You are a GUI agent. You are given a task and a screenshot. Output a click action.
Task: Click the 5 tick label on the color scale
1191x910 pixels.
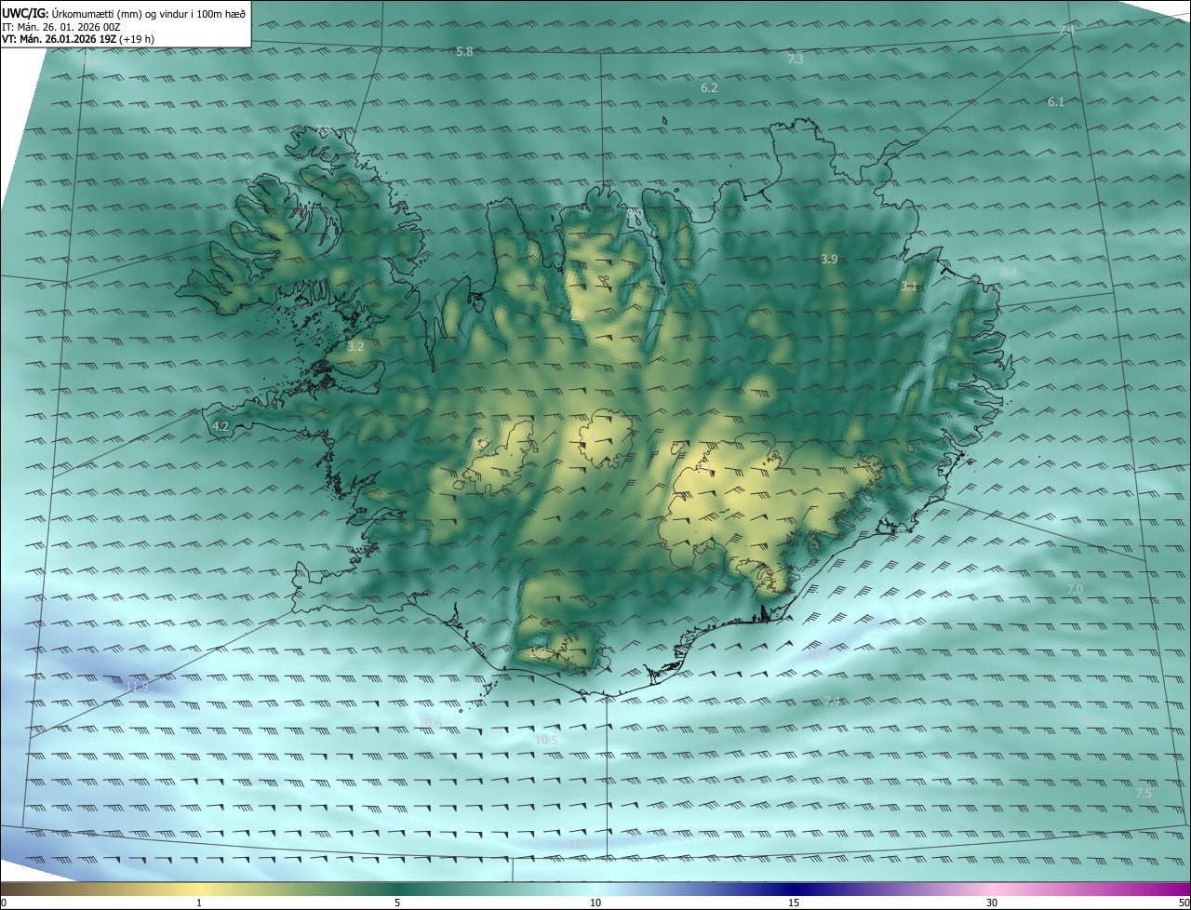pos(397,903)
